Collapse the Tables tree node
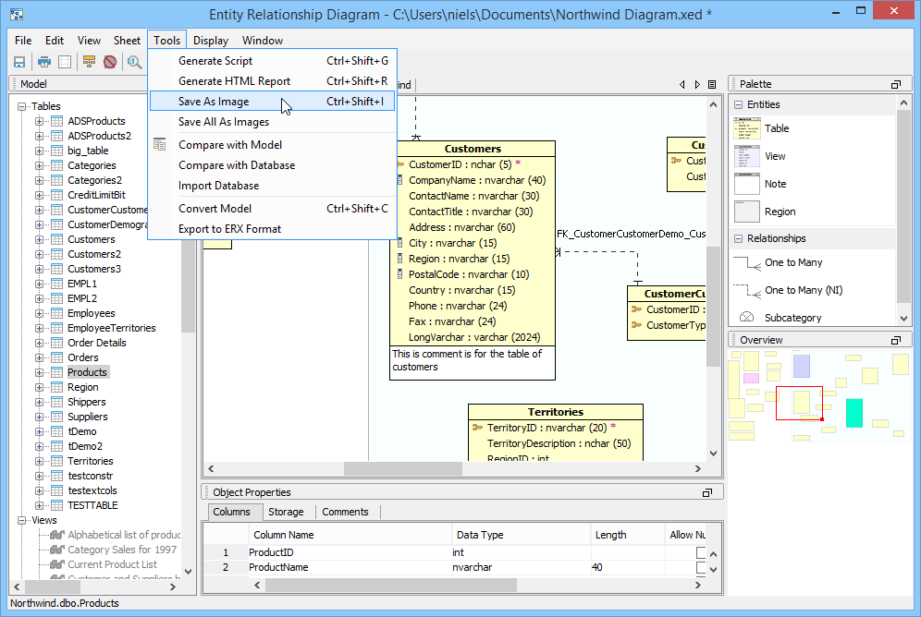The height and width of the screenshot is (617, 921). pyautogui.click(x=22, y=106)
